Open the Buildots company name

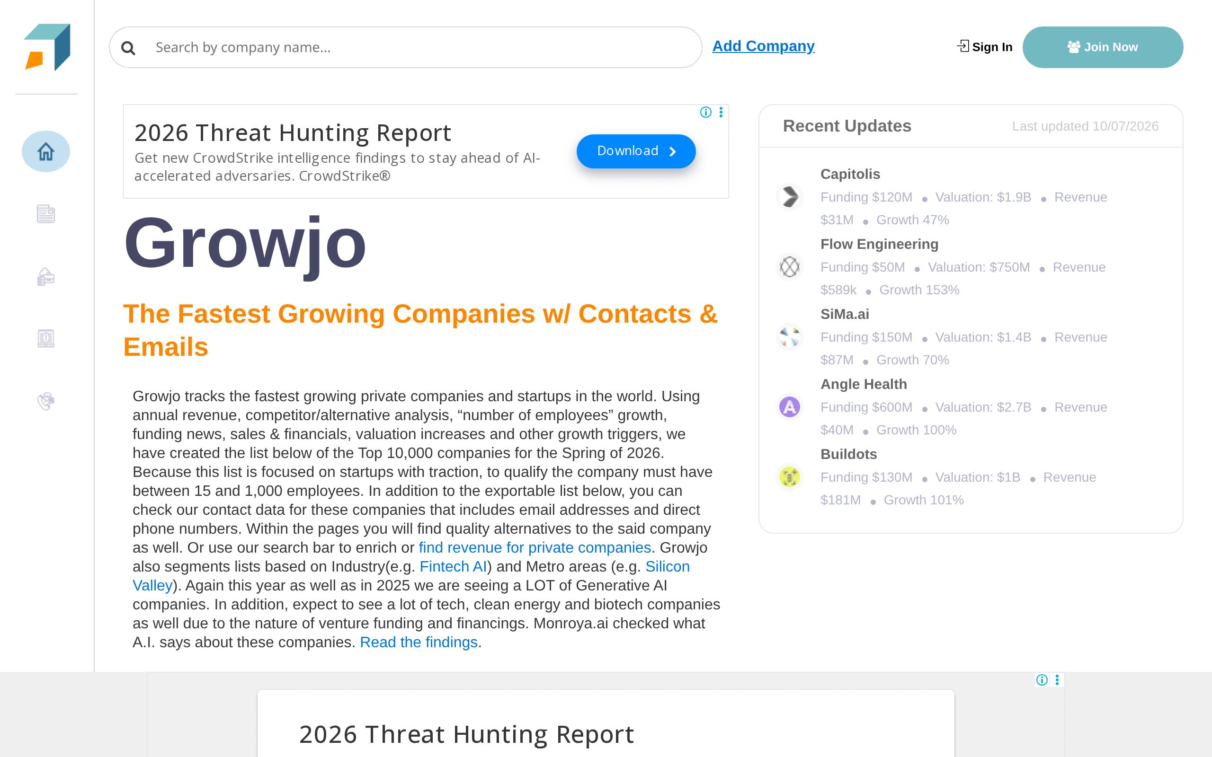click(x=849, y=455)
